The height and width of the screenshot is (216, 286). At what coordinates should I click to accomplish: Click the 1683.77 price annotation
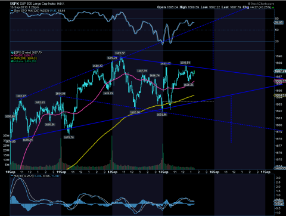pyautogui.click(x=21, y=96)
